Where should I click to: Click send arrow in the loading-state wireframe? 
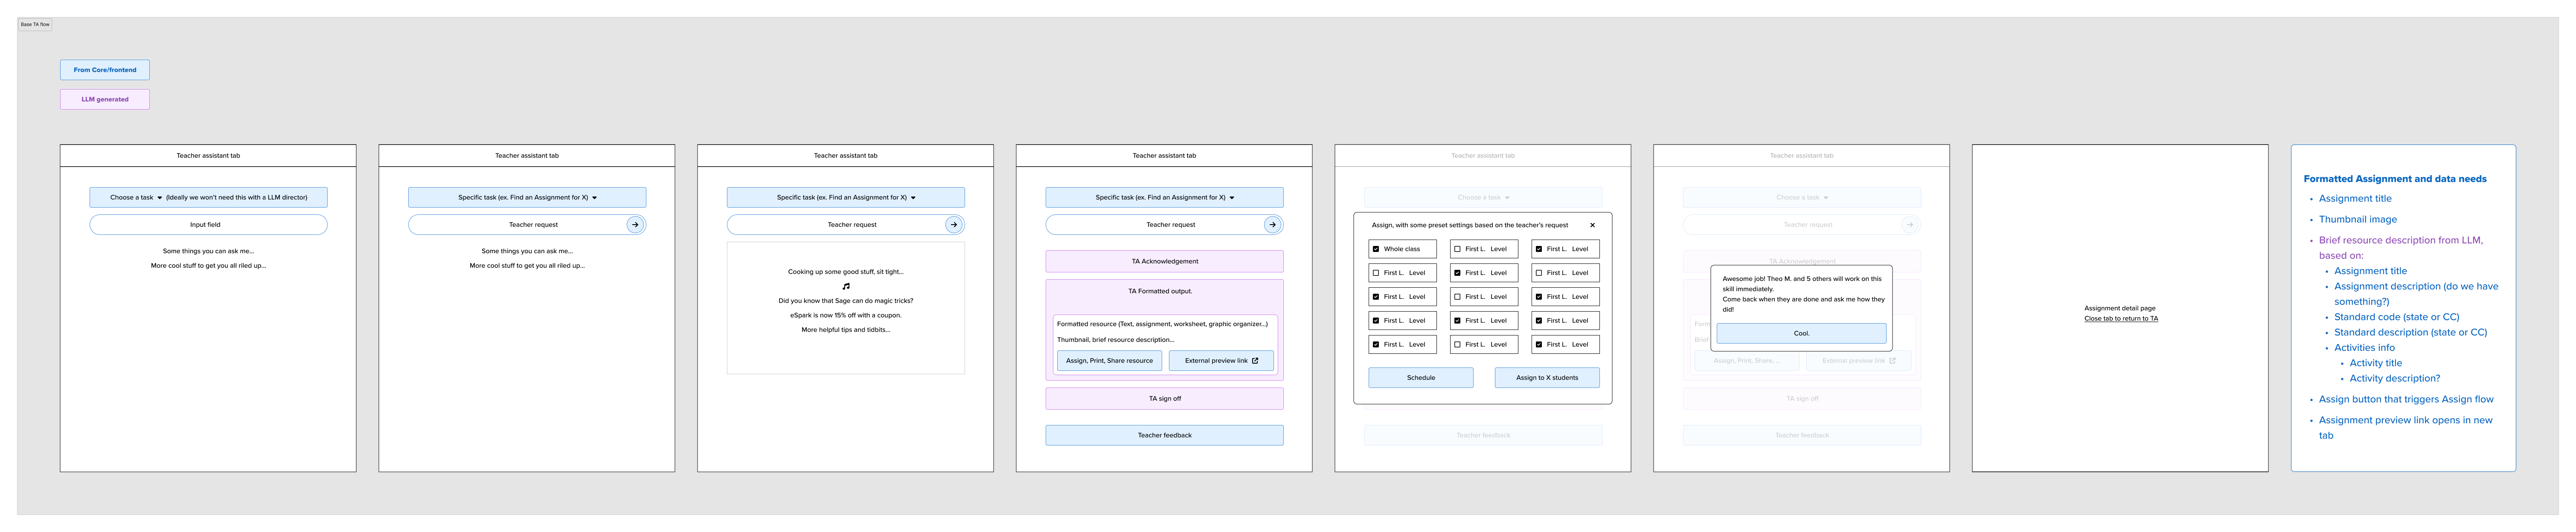click(954, 225)
